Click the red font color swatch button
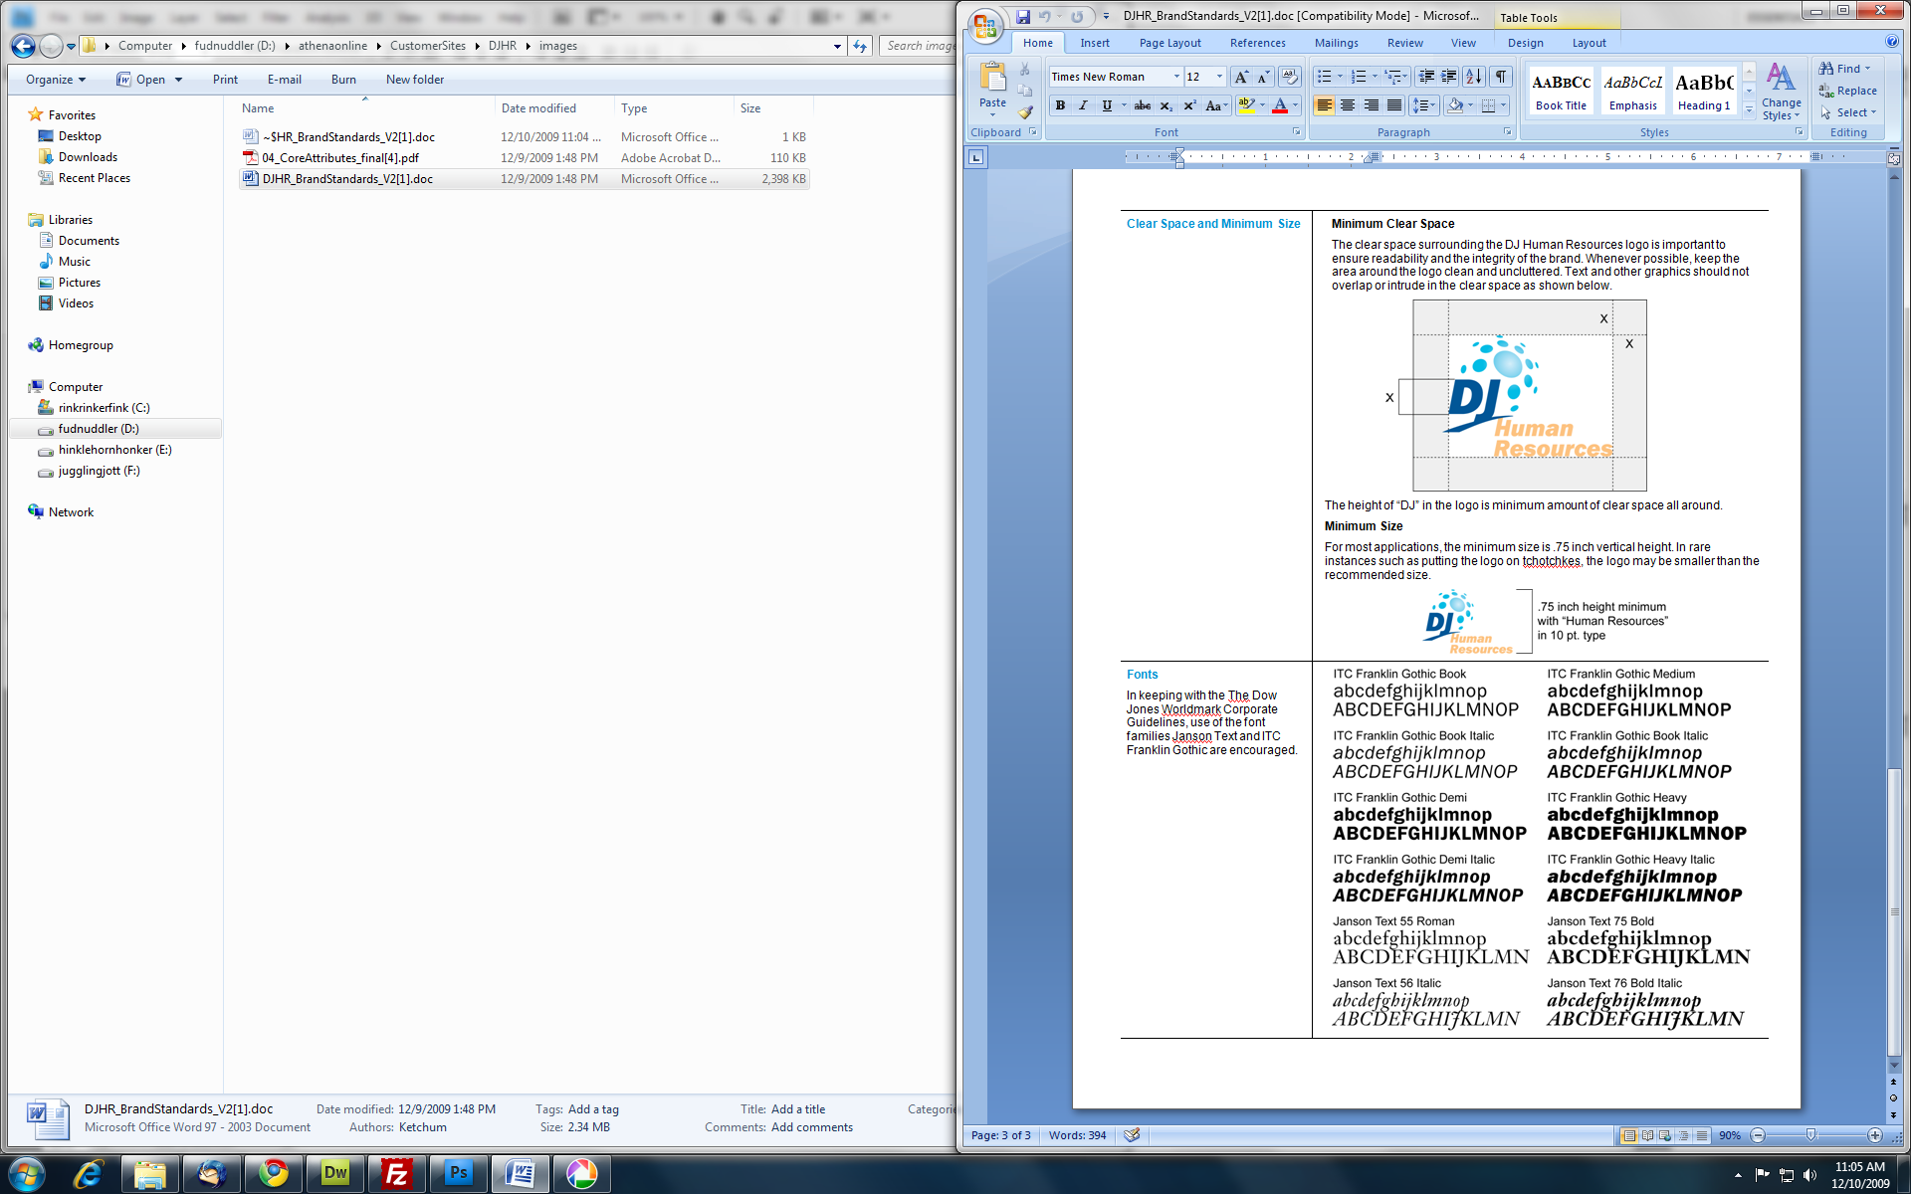This screenshot has width=1911, height=1194. point(1280,105)
